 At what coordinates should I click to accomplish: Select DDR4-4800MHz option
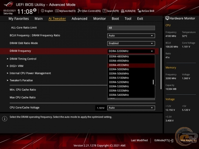[131, 56]
